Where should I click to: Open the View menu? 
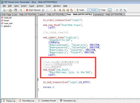[16, 6]
